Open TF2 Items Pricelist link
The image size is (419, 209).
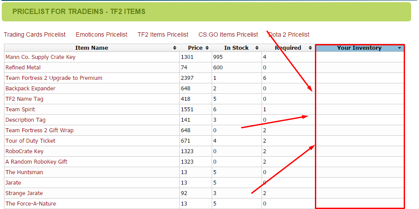pyautogui.click(x=163, y=34)
